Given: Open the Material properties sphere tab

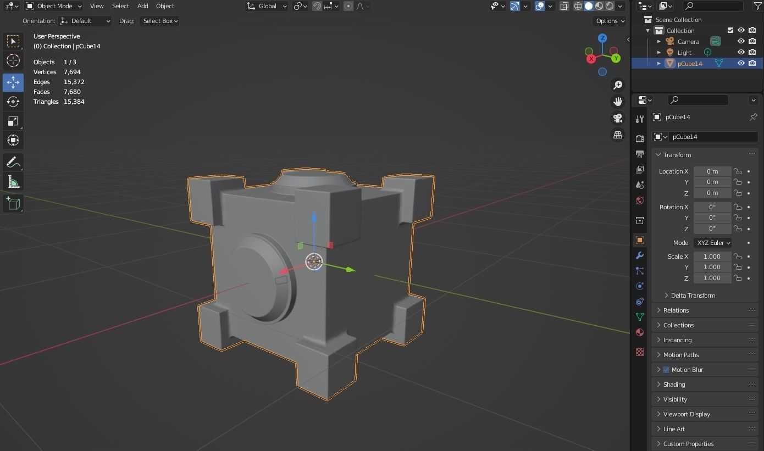Looking at the screenshot, I should tap(639, 332).
